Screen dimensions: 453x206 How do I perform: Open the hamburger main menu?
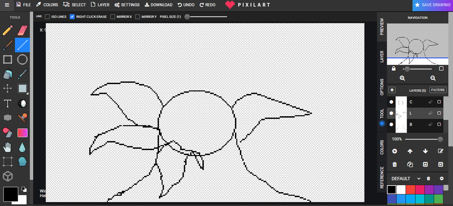[x=7, y=5]
